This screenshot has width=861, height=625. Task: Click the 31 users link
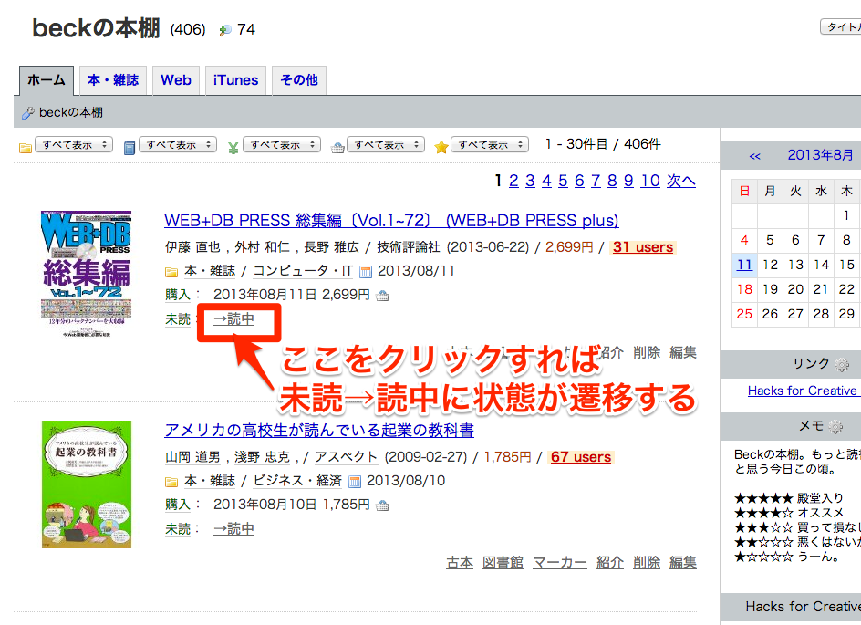[x=642, y=247]
